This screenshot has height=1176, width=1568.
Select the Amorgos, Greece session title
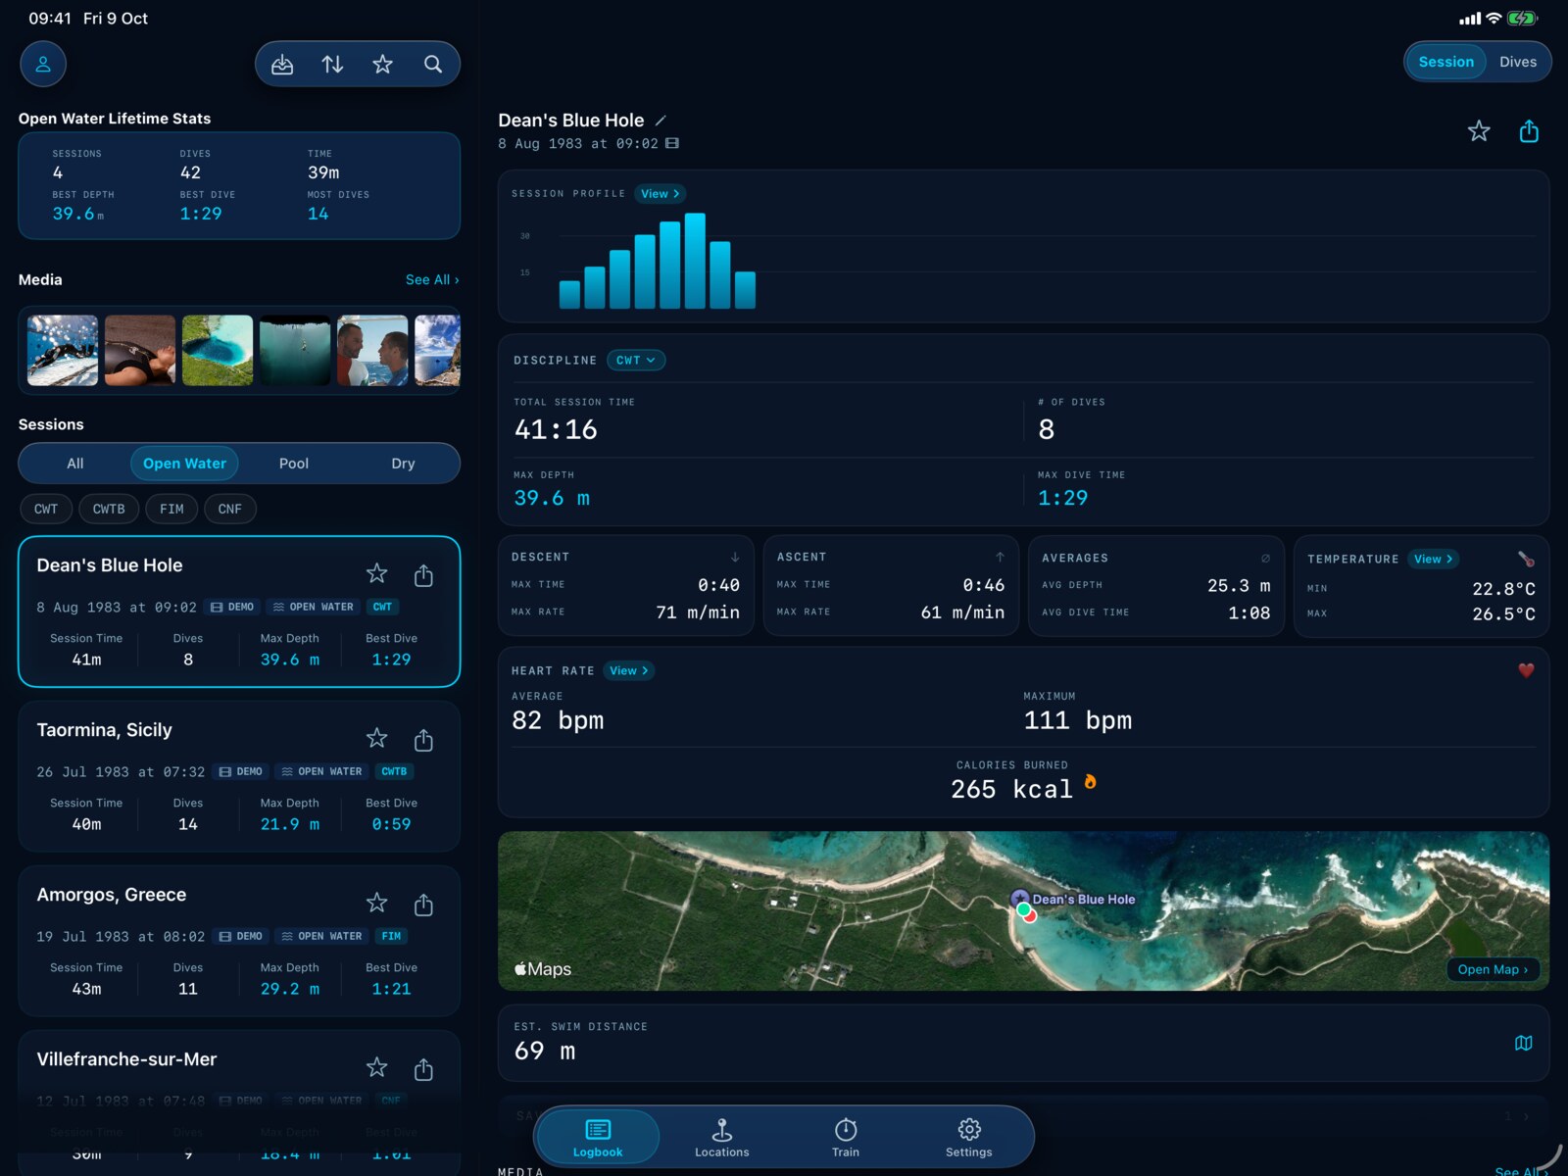pyautogui.click(x=112, y=895)
